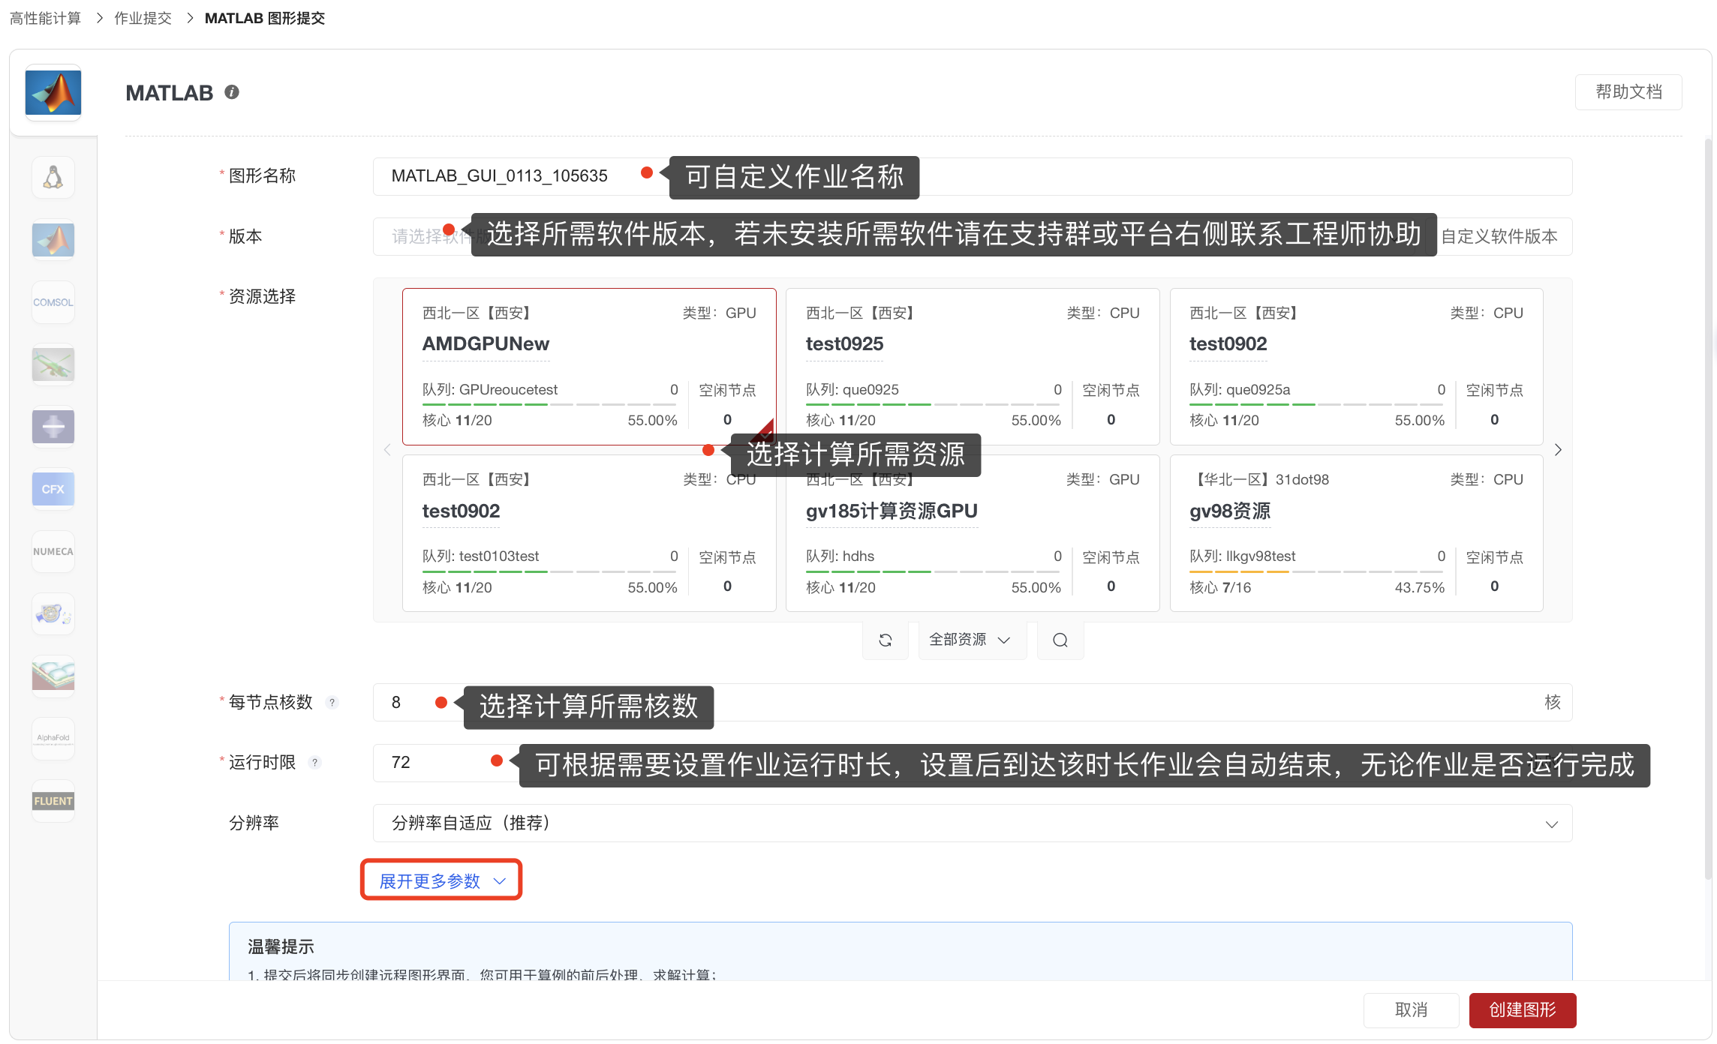The width and height of the screenshot is (1717, 1044).
Task: Select the NUMECA sidebar icon
Action: (x=53, y=551)
